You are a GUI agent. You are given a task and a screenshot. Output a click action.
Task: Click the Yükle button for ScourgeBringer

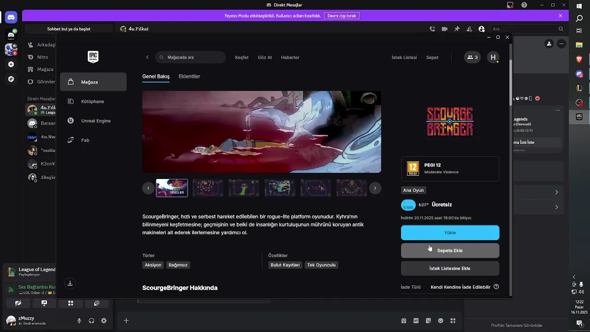pyautogui.click(x=450, y=233)
